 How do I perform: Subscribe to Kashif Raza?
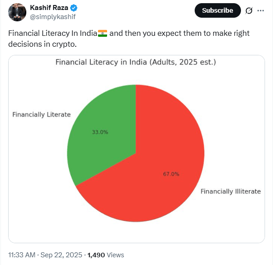pyautogui.click(x=218, y=10)
